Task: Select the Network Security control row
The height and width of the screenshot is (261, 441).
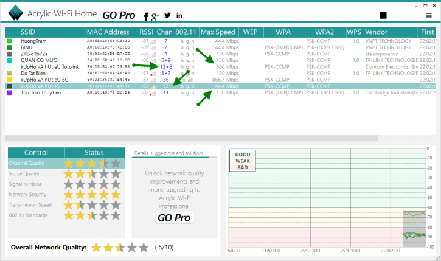Action: tap(36, 195)
